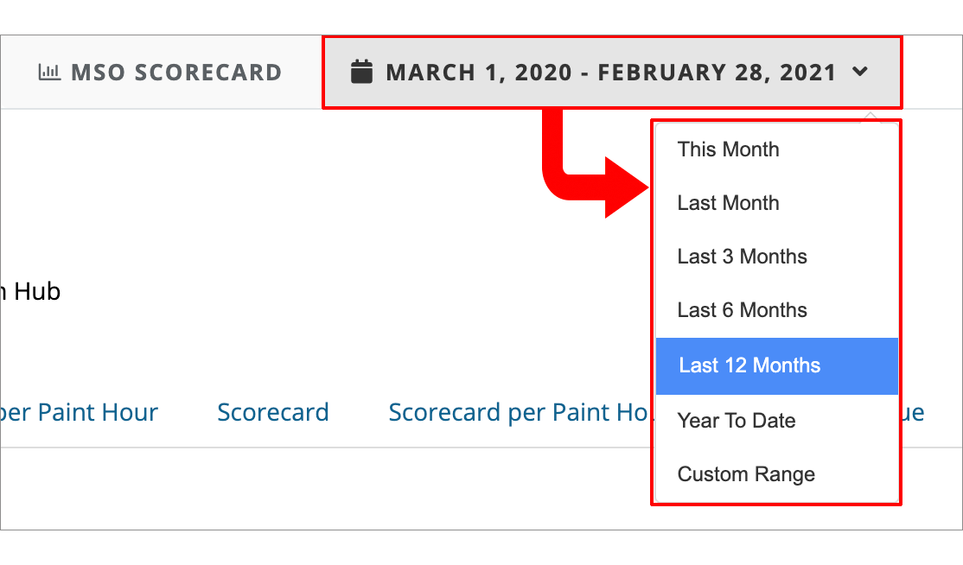This screenshot has width=963, height=565.
Task: Click inside the open date range menu panel
Action: [x=776, y=311]
